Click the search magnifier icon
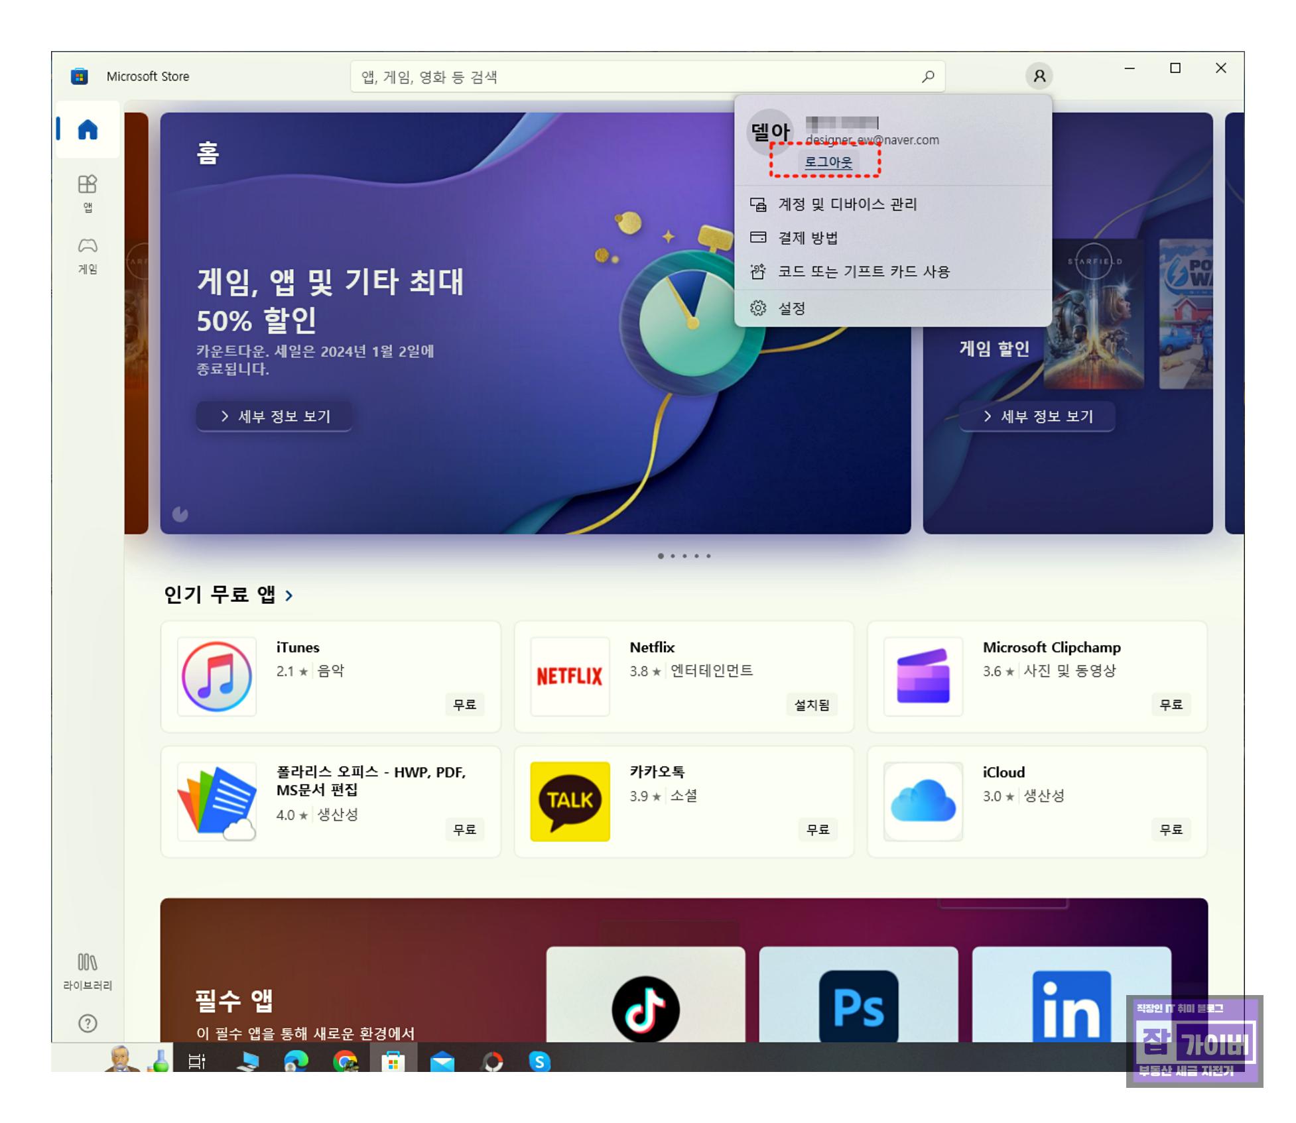This screenshot has width=1296, height=1123. pyautogui.click(x=928, y=76)
